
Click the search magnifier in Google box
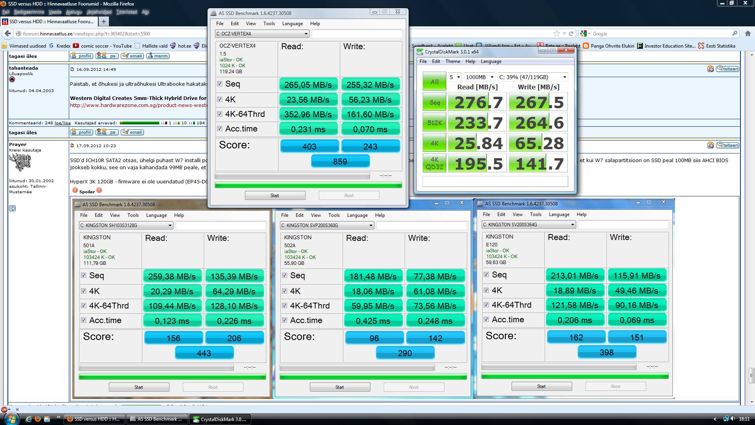click(735, 34)
